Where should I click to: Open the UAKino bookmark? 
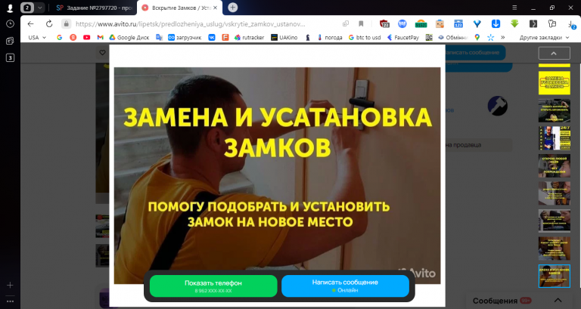[284, 37]
